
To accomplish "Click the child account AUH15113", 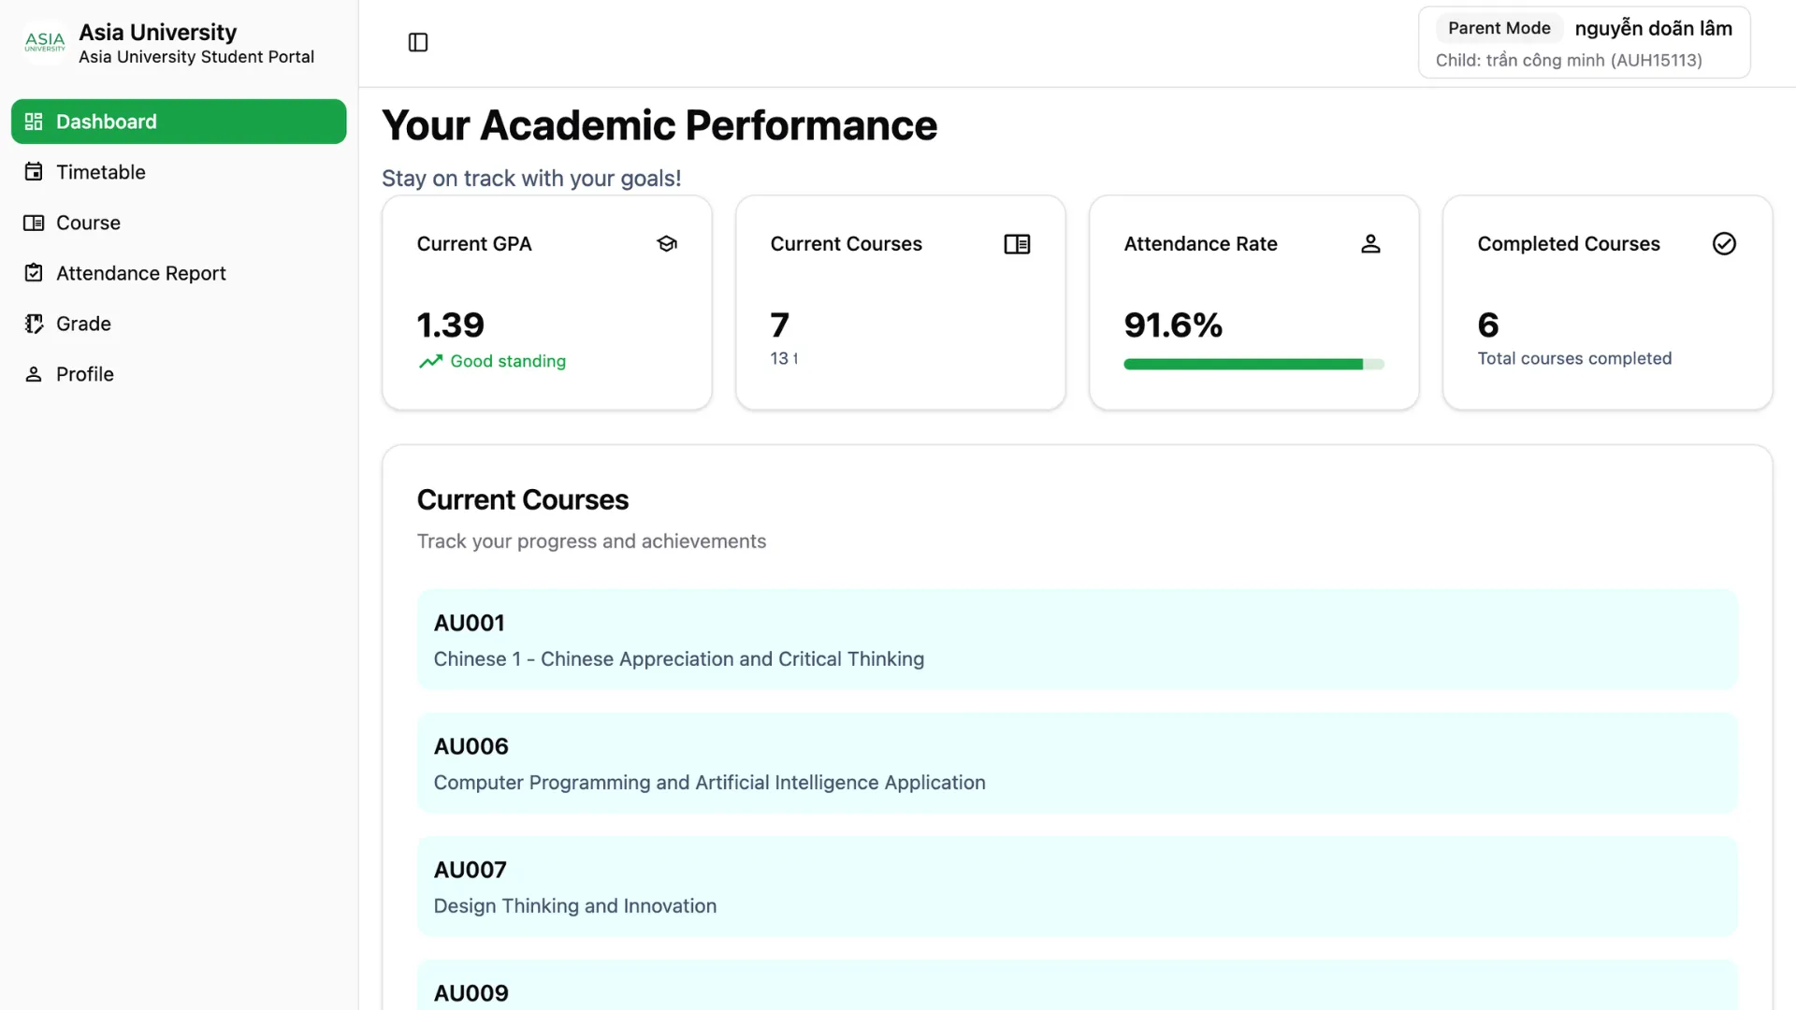I will (x=1569, y=60).
